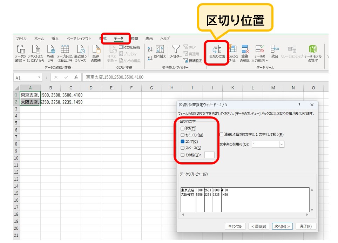Click テーブルまたは範囲から icon

click(65, 49)
